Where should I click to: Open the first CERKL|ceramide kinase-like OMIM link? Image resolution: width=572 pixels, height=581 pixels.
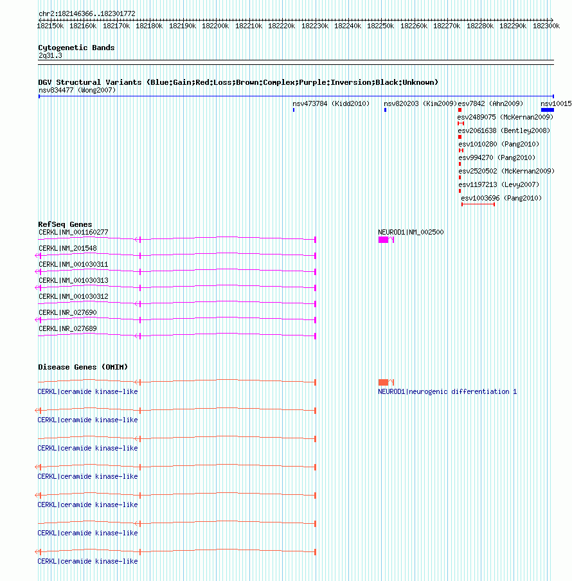87,391
